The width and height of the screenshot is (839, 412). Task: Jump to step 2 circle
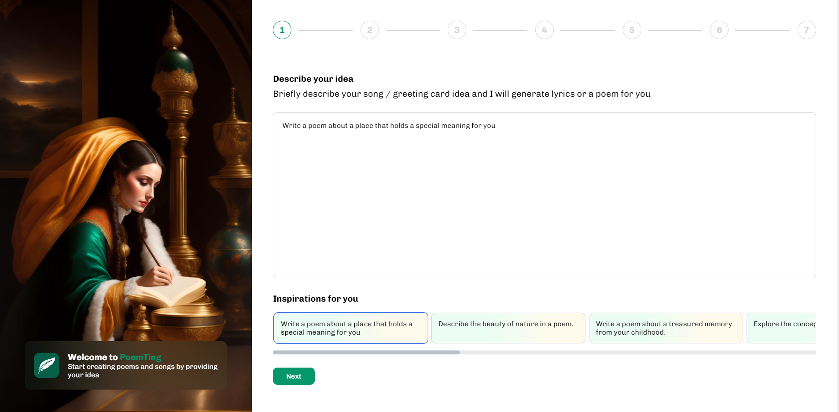click(369, 30)
